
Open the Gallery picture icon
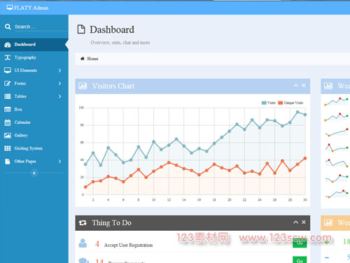click(x=8, y=136)
